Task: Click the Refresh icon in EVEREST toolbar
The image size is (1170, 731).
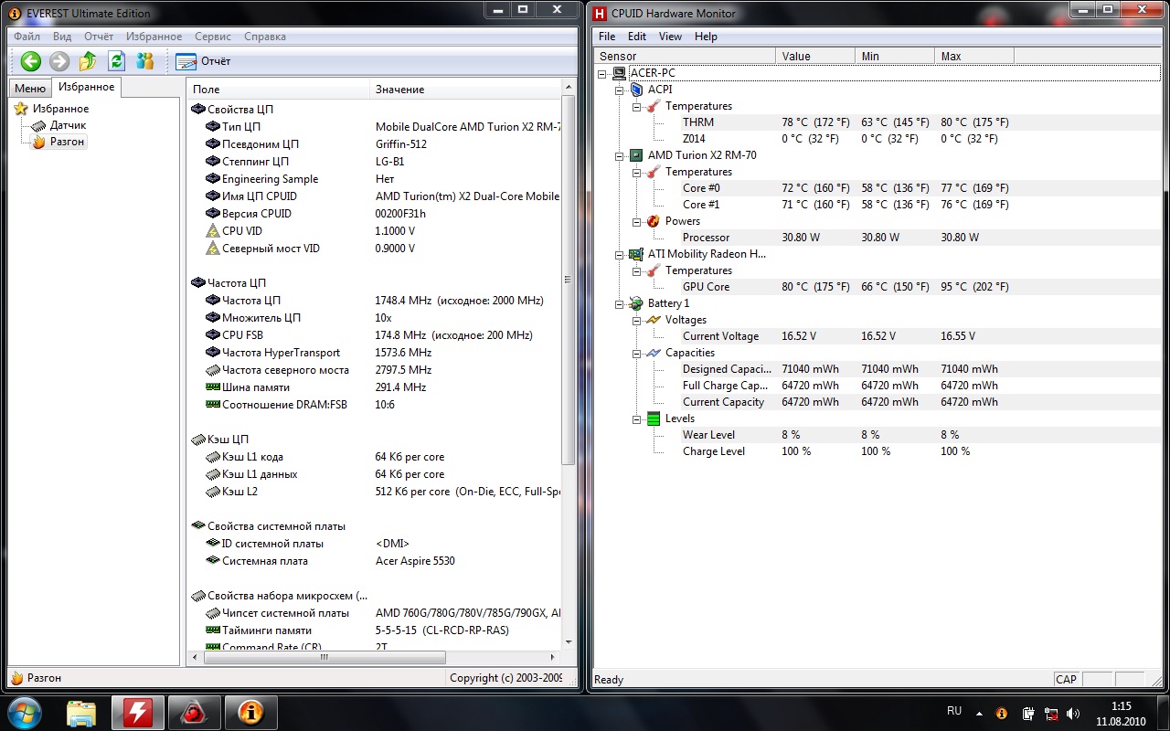Action: click(116, 61)
